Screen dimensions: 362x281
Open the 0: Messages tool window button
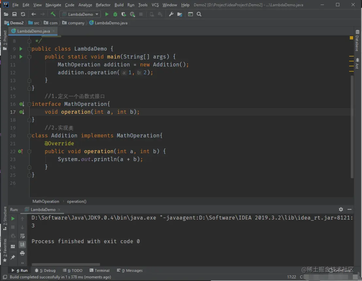[x=129, y=270]
